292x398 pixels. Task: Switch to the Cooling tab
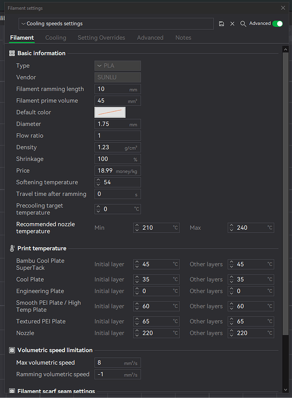[56, 38]
